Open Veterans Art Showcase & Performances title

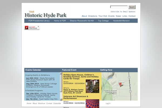(76, 97)
